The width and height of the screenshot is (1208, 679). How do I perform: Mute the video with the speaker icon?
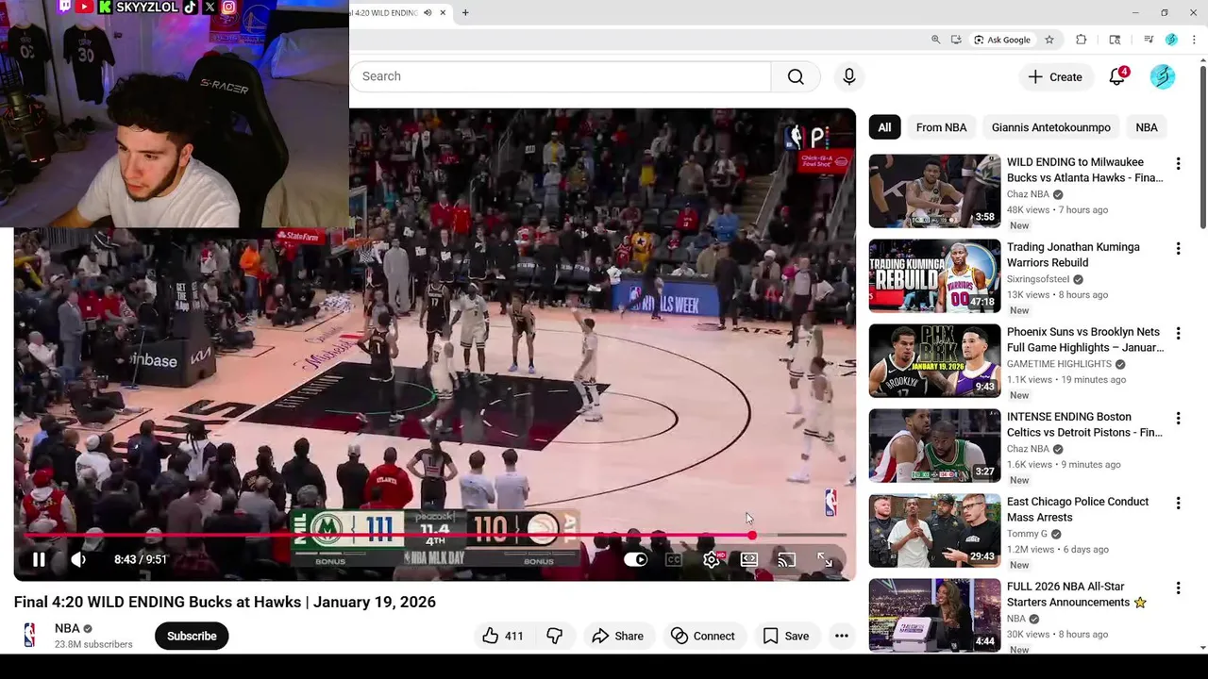pyautogui.click(x=78, y=559)
